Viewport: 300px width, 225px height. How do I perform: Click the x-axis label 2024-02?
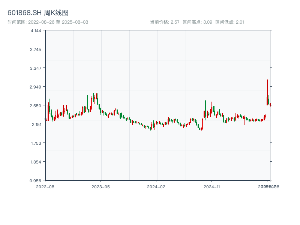[156, 187]
